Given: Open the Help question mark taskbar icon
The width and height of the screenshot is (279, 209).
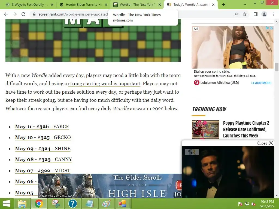Looking at the screenshot, I should 72,204.
